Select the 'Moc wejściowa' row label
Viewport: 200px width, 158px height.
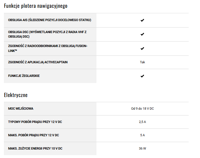[21, 108]
